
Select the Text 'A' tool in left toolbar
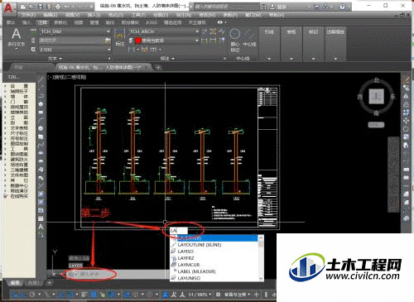click(x=41, y=227)
